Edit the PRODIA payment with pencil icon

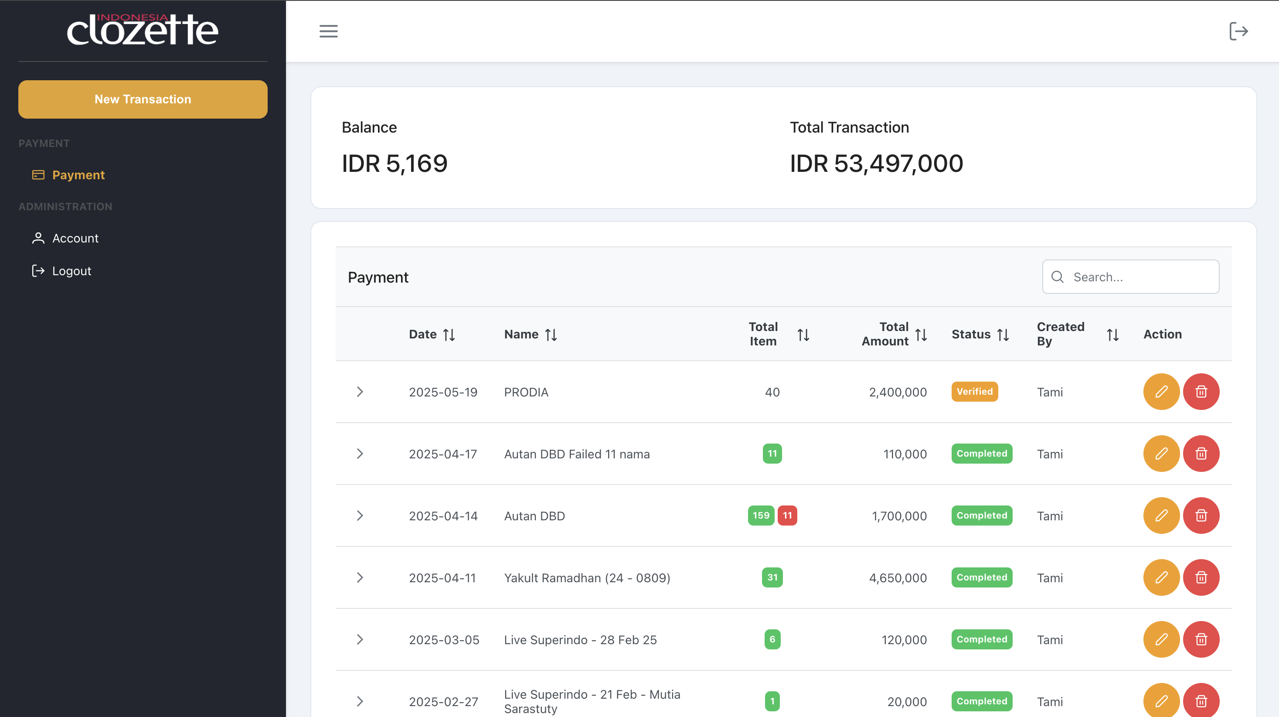(x=1161, y=392)
